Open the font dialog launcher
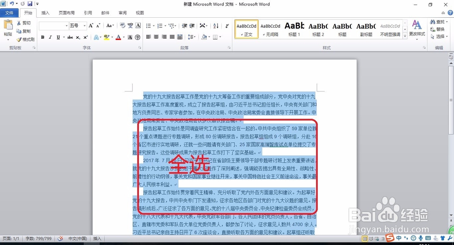Image resolution: width=454 pixels, height=245 pixels. pyautogui.click(x=139, y=48)
